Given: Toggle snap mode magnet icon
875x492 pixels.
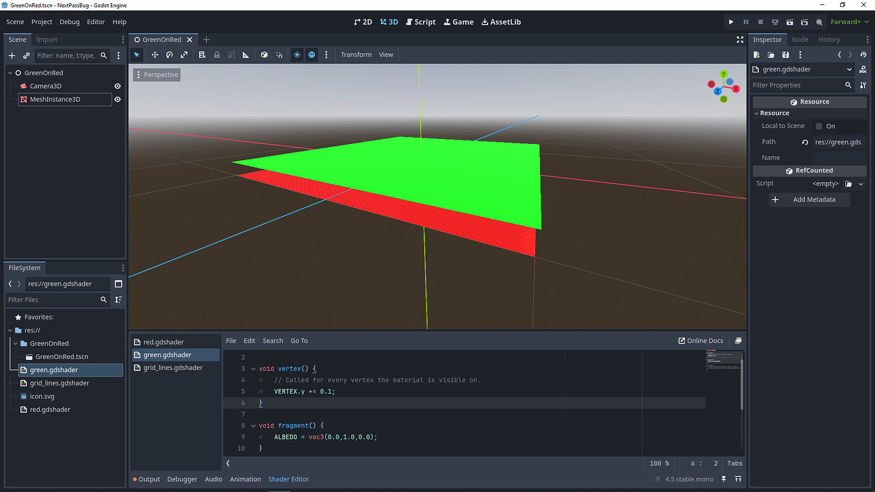Looking at the screenshot, I should (x=279, y=55).
